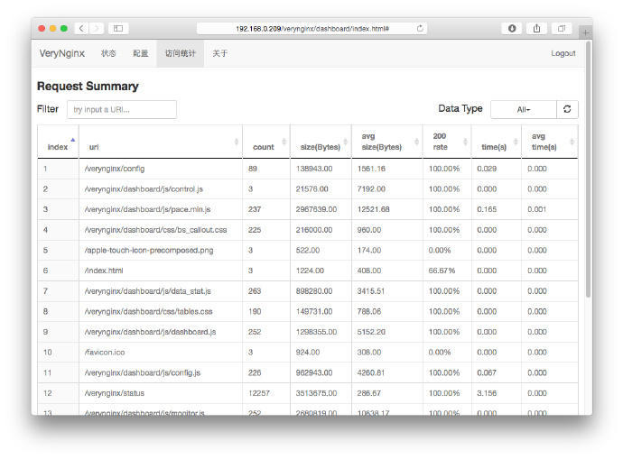Image resolution: width=623 pixels, height=459 pixels.
Task: Sort by avg size(Bytes) column
Action: pyautogui.click(x=386, y=142)
